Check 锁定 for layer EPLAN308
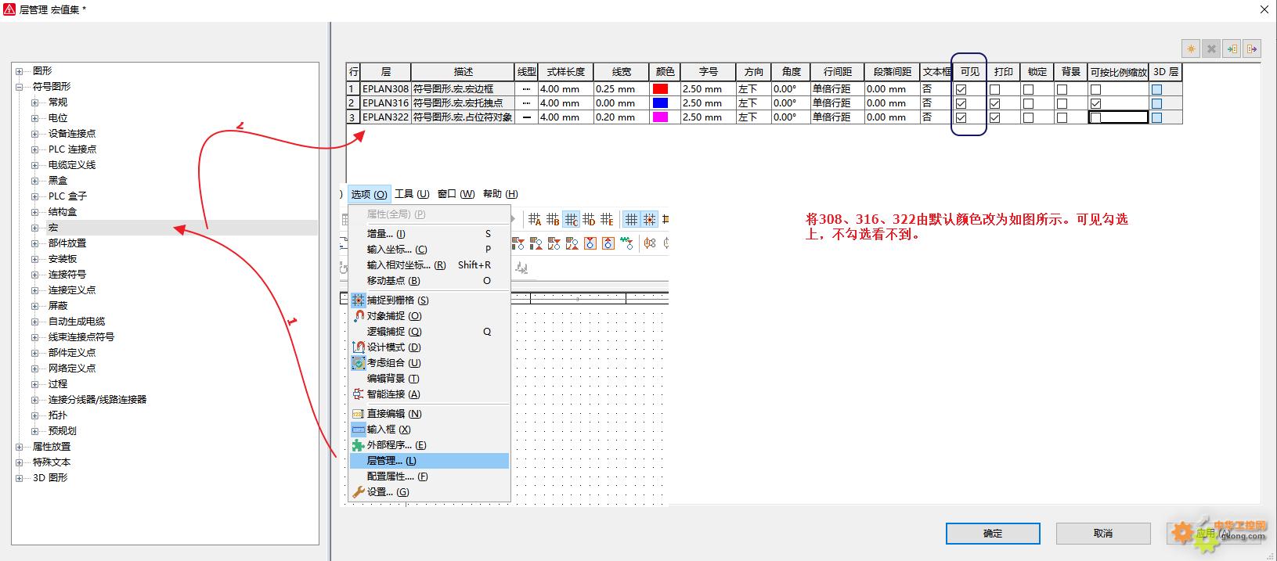This screenshot has width=1277, height=561. (1028, 90)
